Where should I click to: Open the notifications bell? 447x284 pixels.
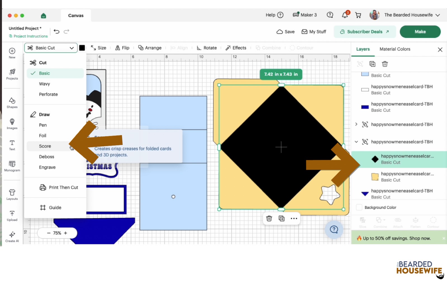coord(345,15)
